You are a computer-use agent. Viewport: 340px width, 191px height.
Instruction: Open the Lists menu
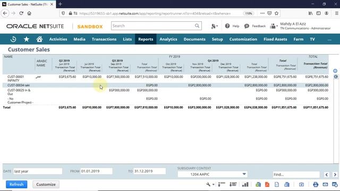click(127, 39)
